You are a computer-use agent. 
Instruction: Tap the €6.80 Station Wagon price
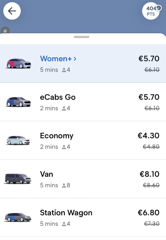click(x=149, y=212)
